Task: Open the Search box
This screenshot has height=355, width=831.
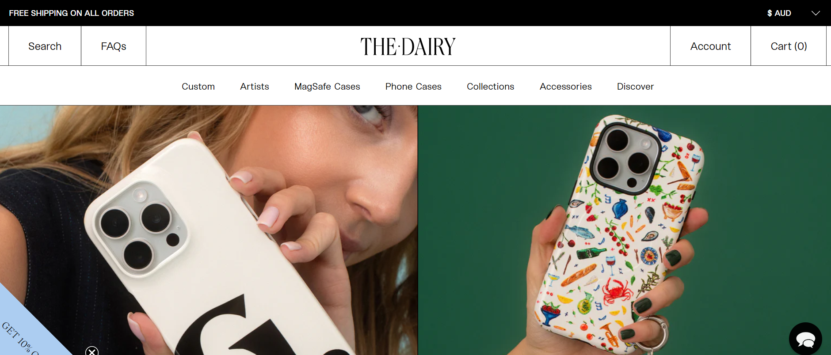Action: coord(45,46)
